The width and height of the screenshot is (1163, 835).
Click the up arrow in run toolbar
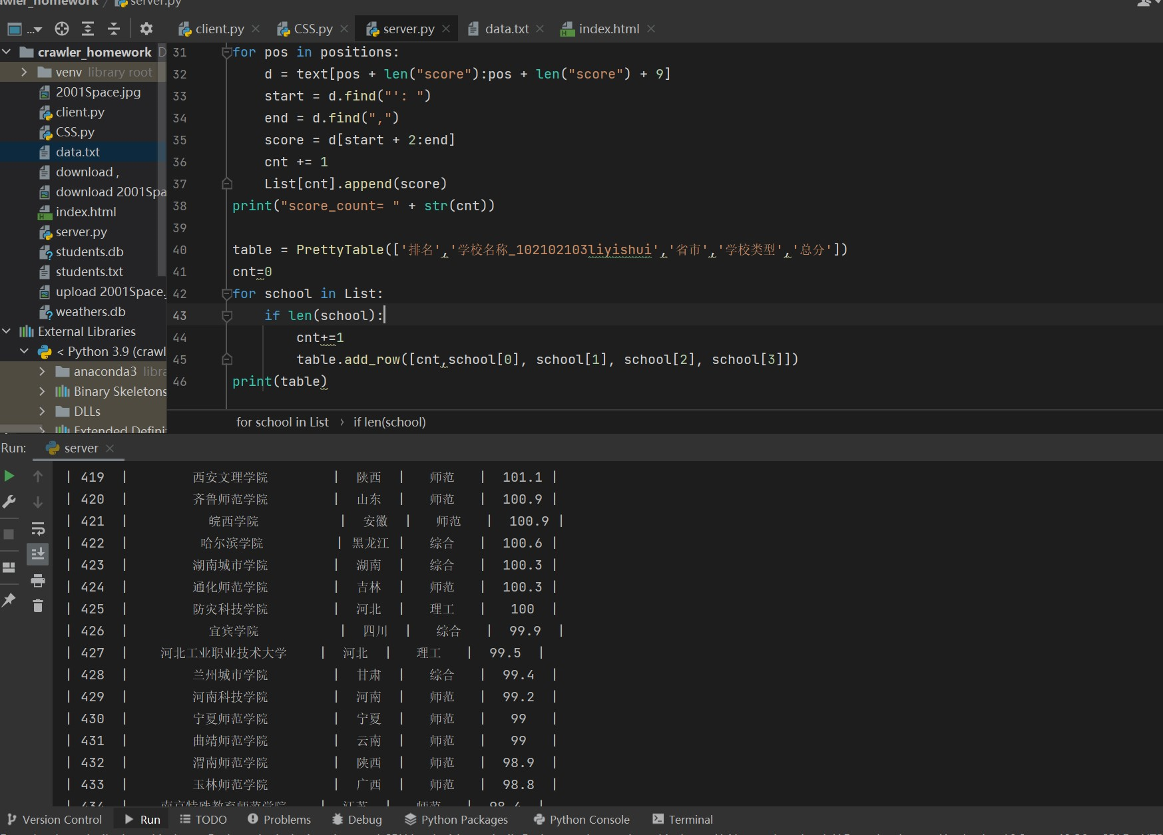click(x=38, y=476)
